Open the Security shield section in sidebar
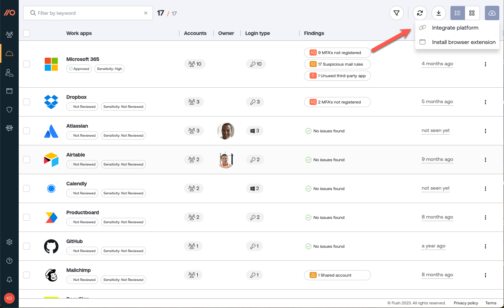This screenshot has height=308, width=504. point(9,110)
